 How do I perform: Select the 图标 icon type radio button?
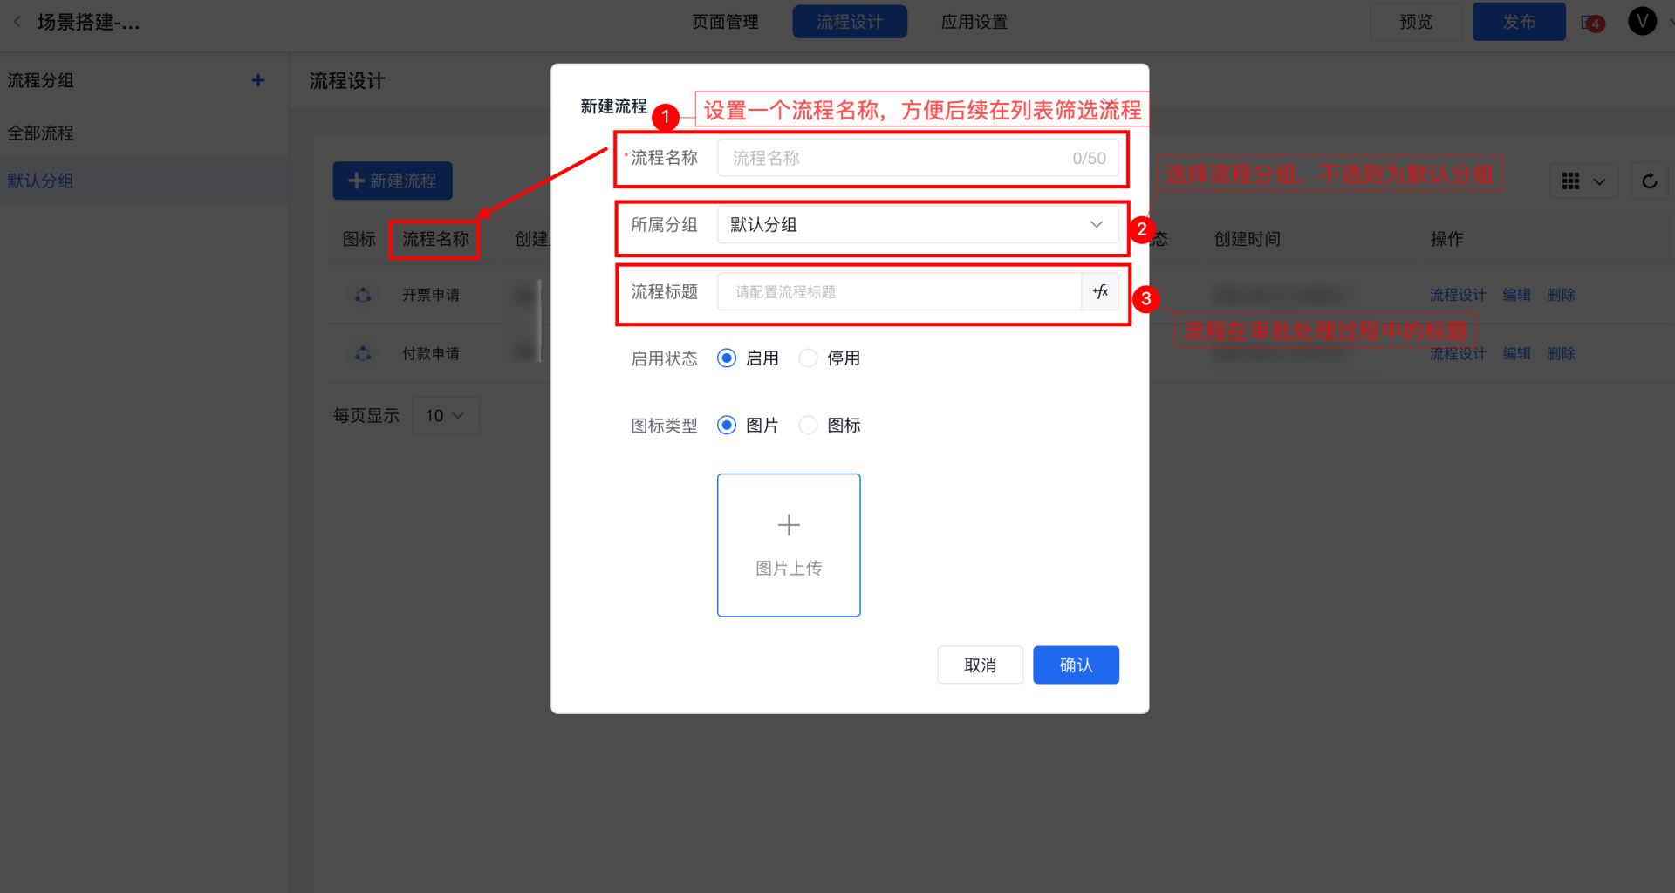point(809,426)
